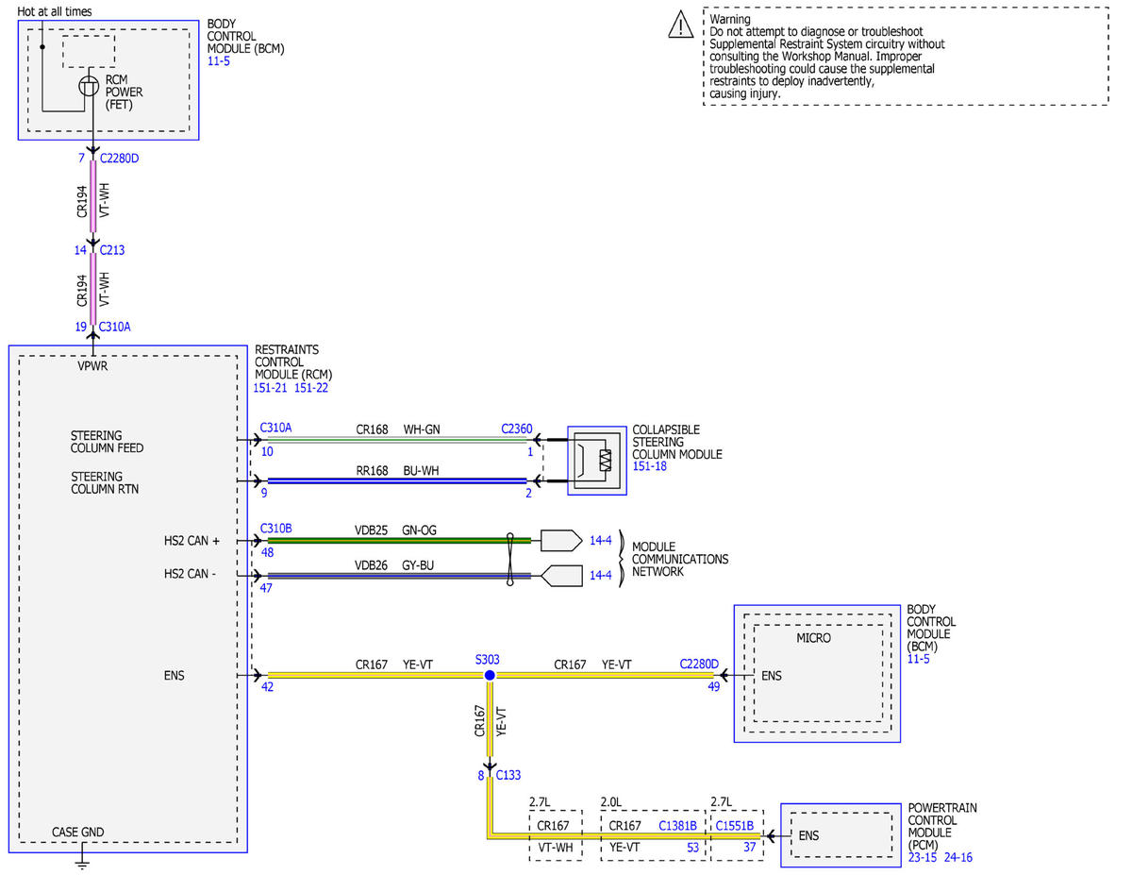Click the "VPWR" pin label
The width and height of the screenshot is (1132, 875).
pos(92,365)
